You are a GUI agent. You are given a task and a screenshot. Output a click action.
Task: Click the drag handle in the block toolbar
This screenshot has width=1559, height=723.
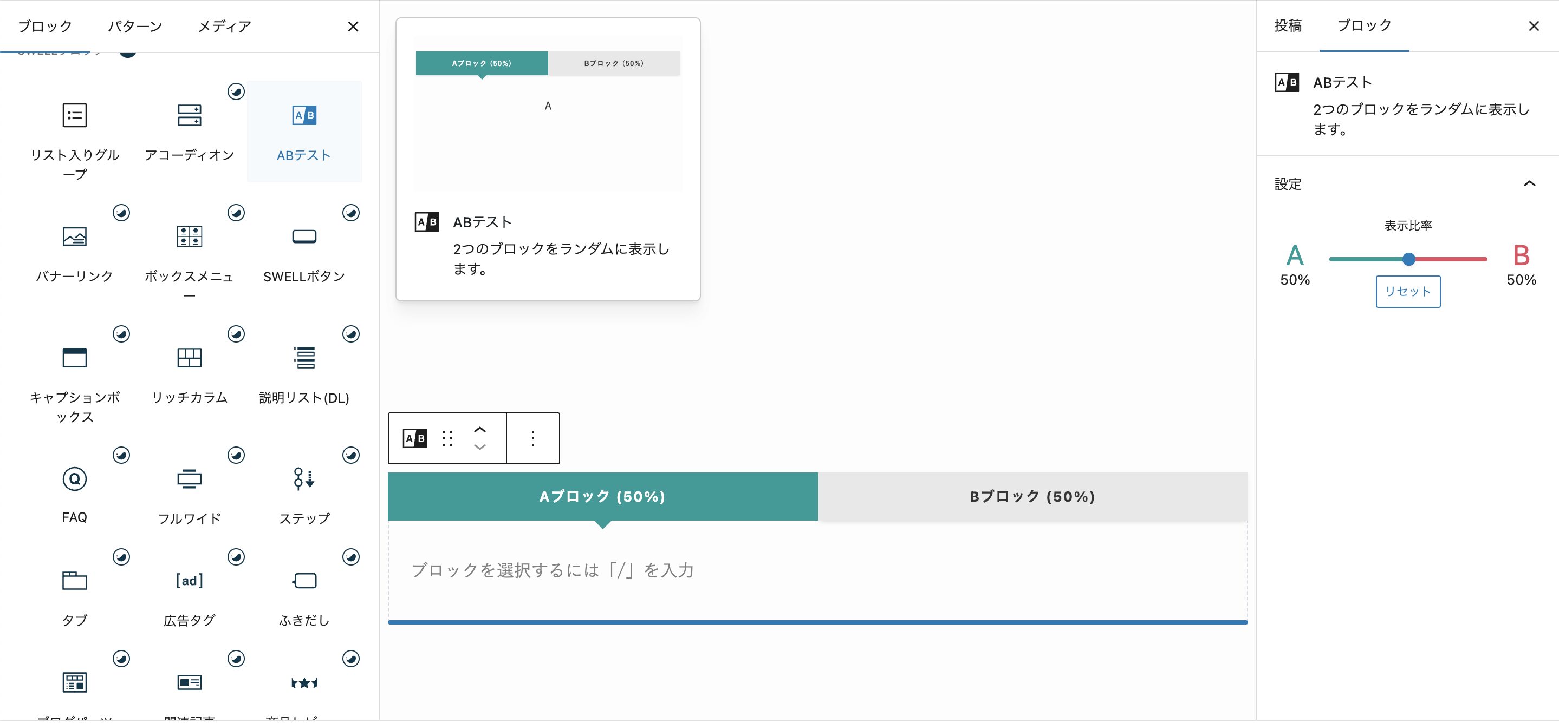pyautogui.click(x=447, y=438)
